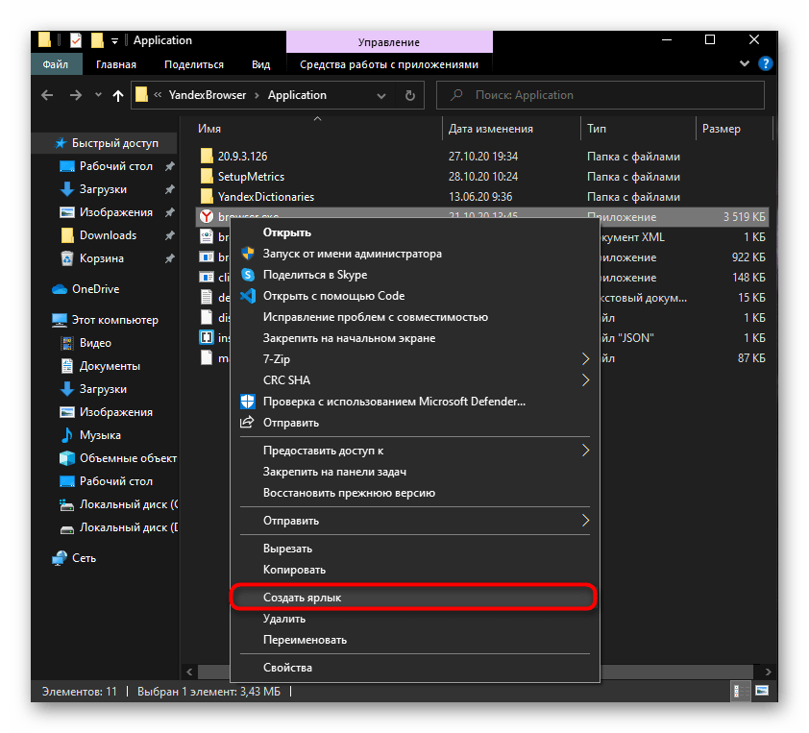809x733 pixels.
Task: Open Средства работы с приложениями tab
Action: [x=389, y=64]
